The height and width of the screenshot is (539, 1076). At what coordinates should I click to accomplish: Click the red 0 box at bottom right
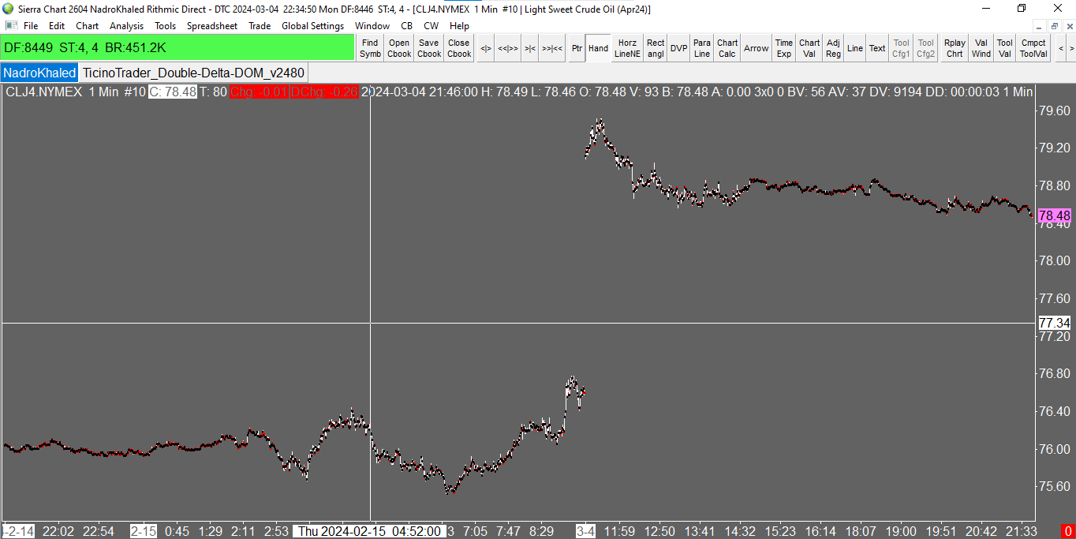[1068, 531]
